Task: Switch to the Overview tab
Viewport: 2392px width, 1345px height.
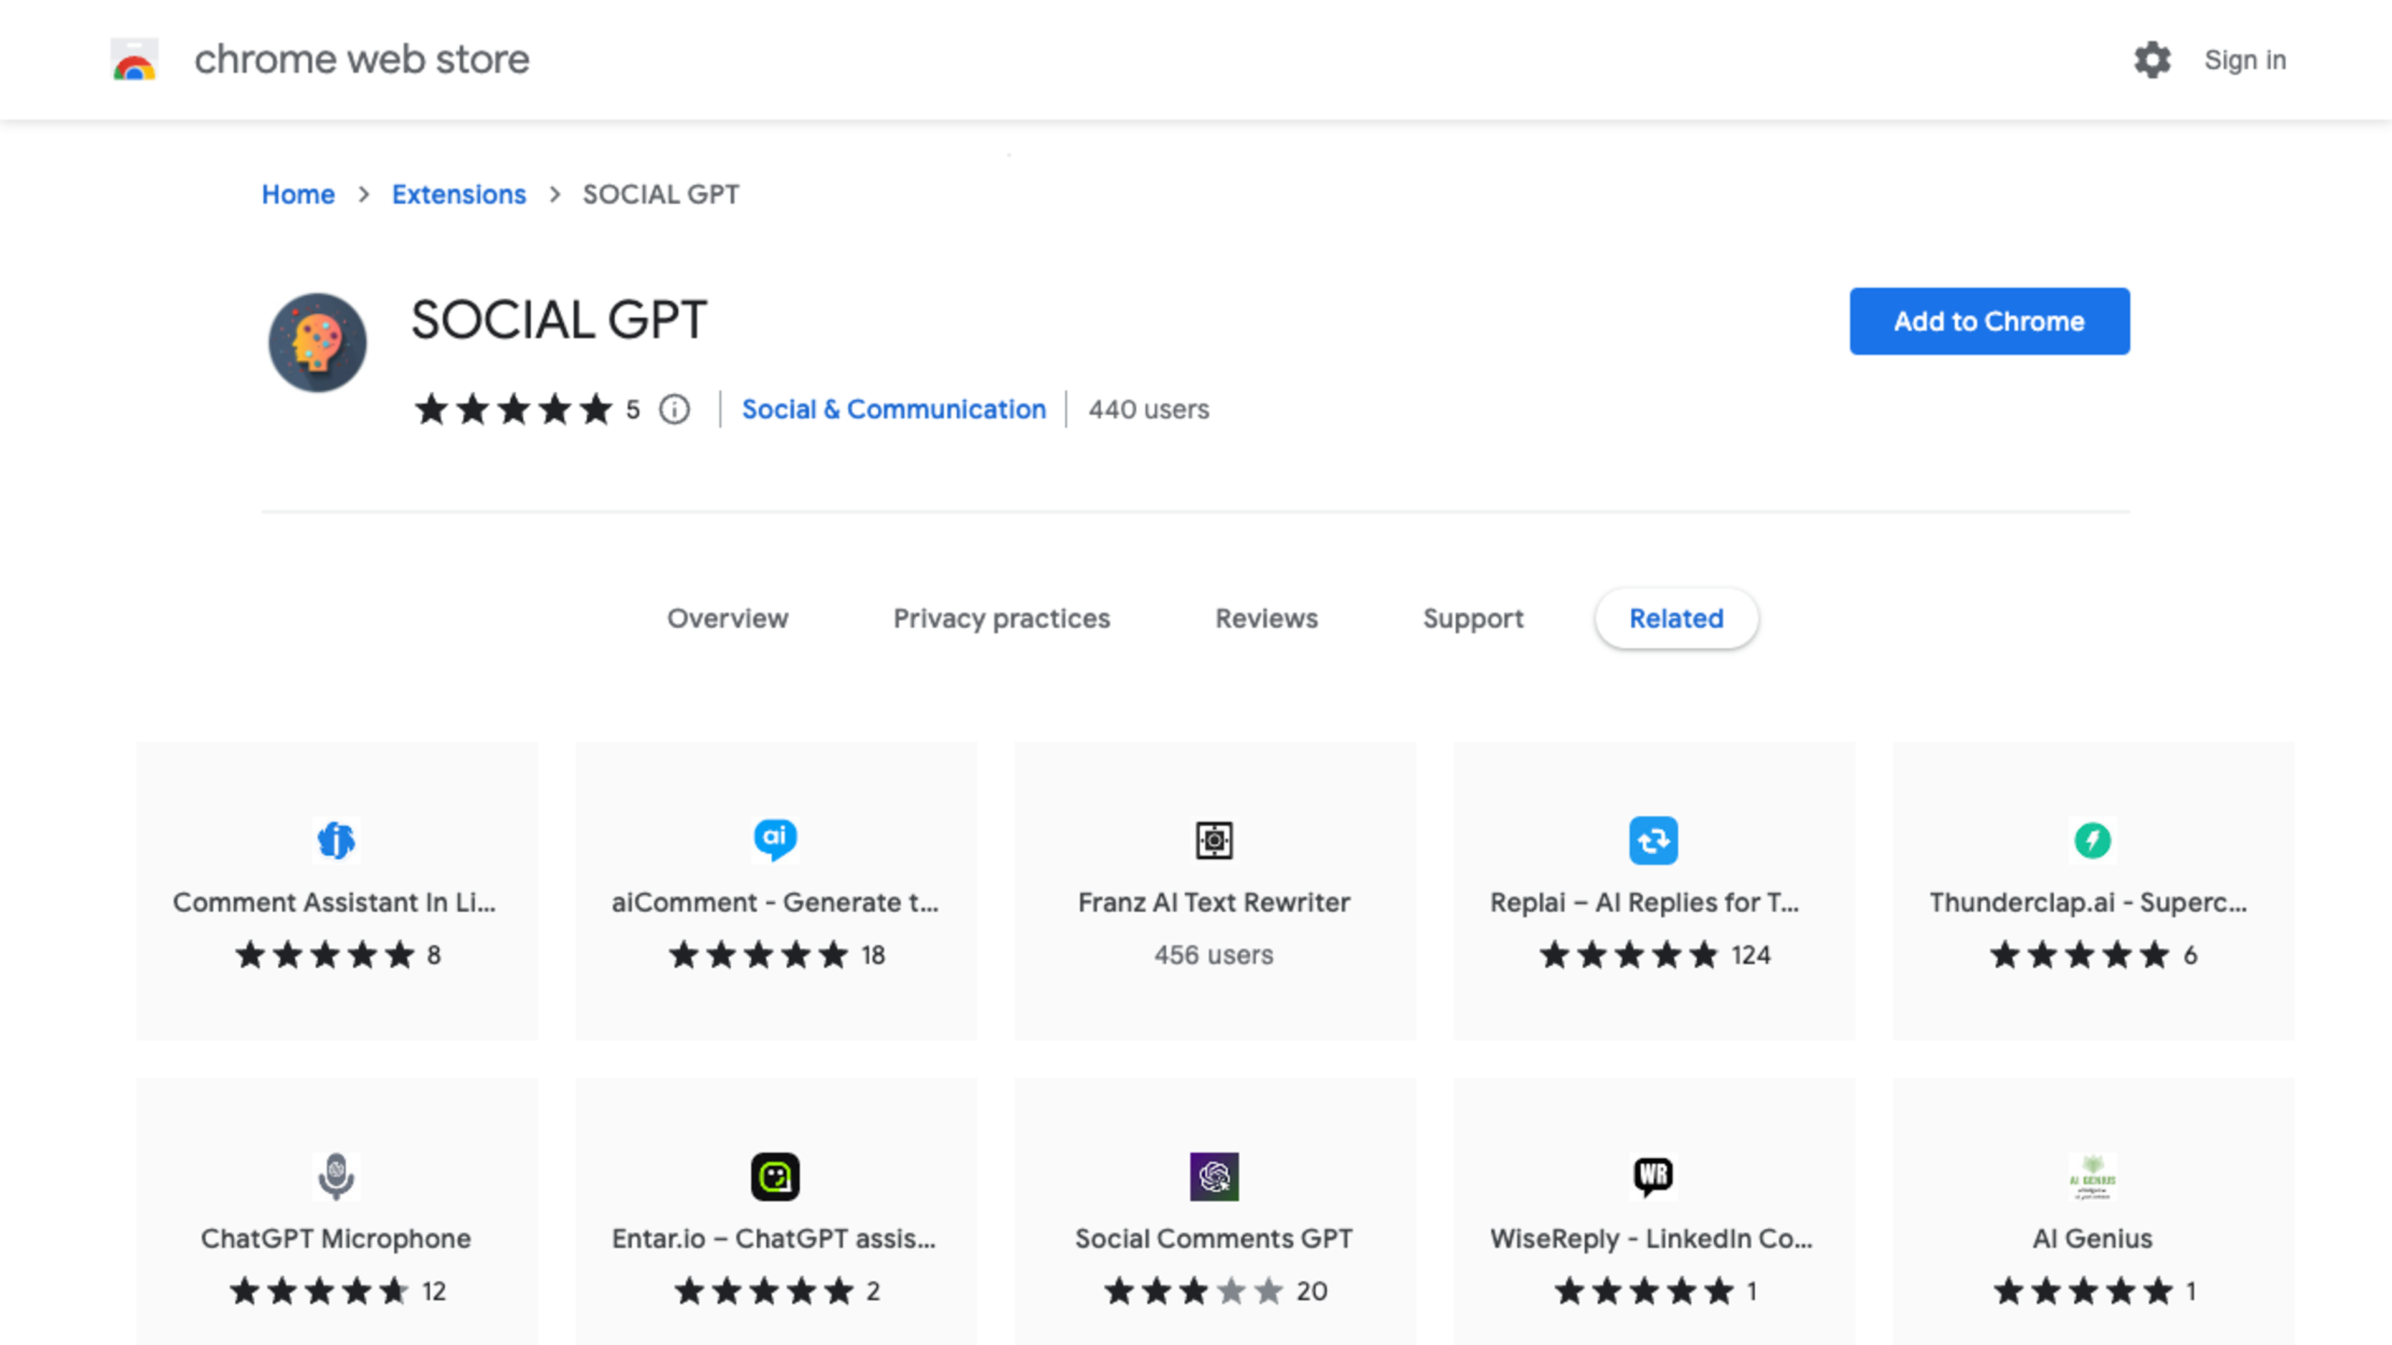Action: [727, 618]
